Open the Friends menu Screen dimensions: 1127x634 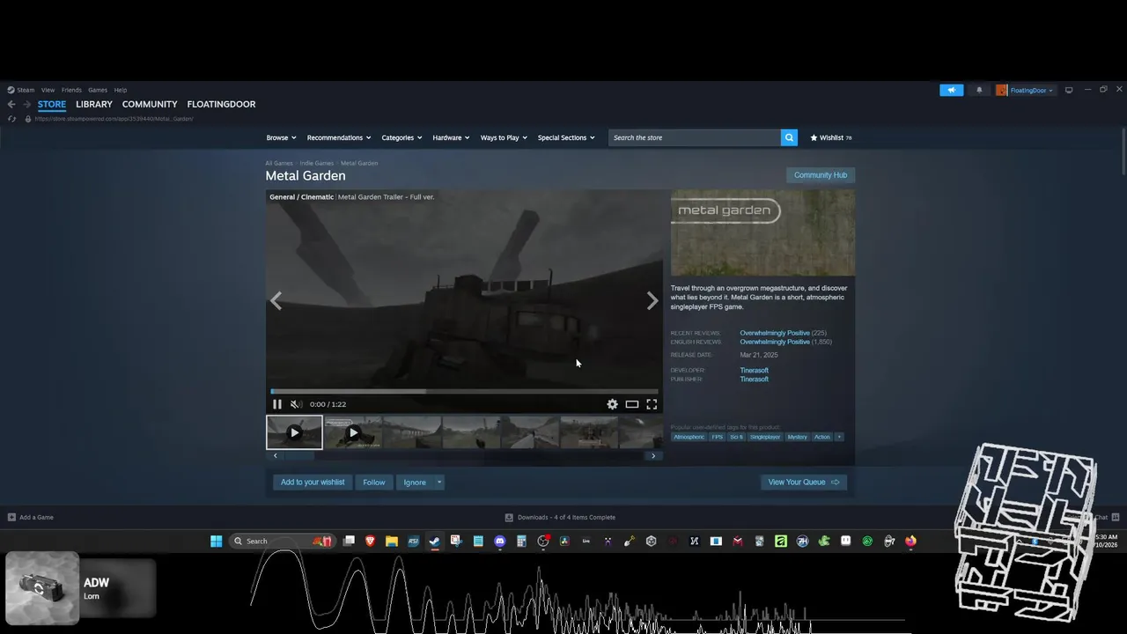click(x=71, y=90)
